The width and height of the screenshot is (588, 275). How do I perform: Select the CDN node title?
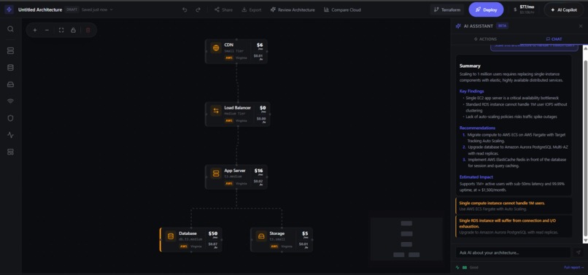tap(229, 45)
